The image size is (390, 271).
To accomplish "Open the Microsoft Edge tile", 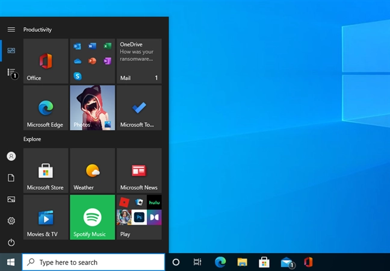I will coord(46,108).
